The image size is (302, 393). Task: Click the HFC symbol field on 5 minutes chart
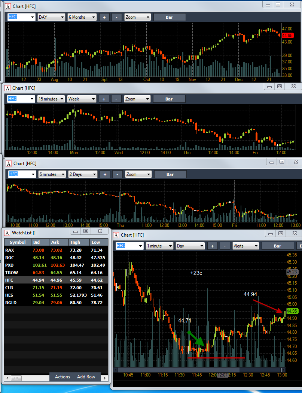(22, 174)
